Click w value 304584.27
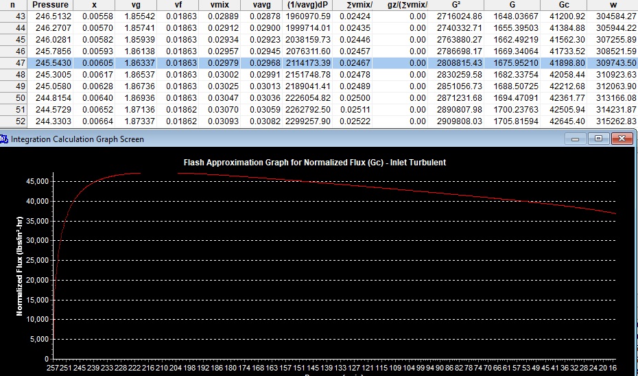638x376 pixels. 616,16
